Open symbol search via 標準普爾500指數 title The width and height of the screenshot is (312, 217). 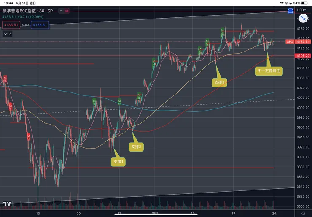point(27,11)
